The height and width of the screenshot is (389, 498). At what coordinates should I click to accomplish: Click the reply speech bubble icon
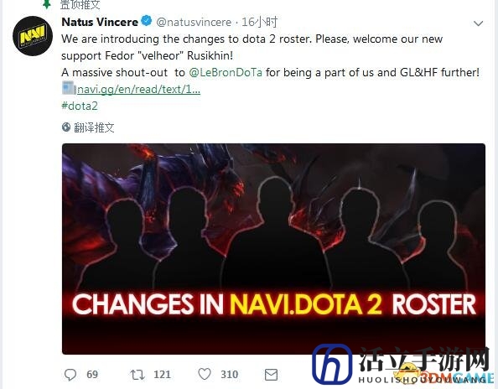pyautogui.click(x=70, y=375)
